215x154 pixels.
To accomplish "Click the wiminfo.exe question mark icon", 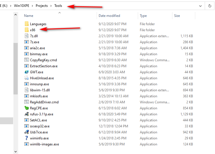I will pos(27,138).
